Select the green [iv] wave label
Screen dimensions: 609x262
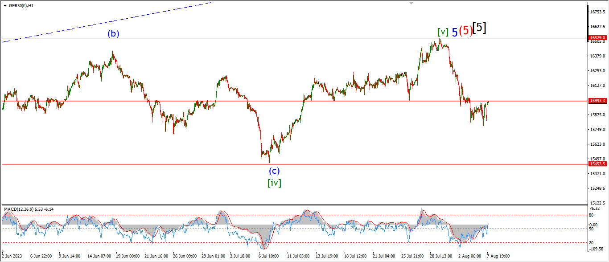pos(274,182)
